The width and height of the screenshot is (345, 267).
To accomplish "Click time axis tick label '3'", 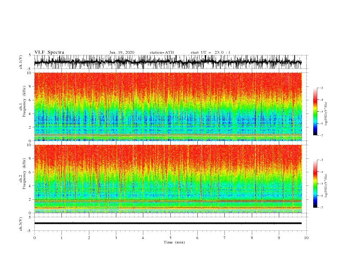I will [116, 238].
